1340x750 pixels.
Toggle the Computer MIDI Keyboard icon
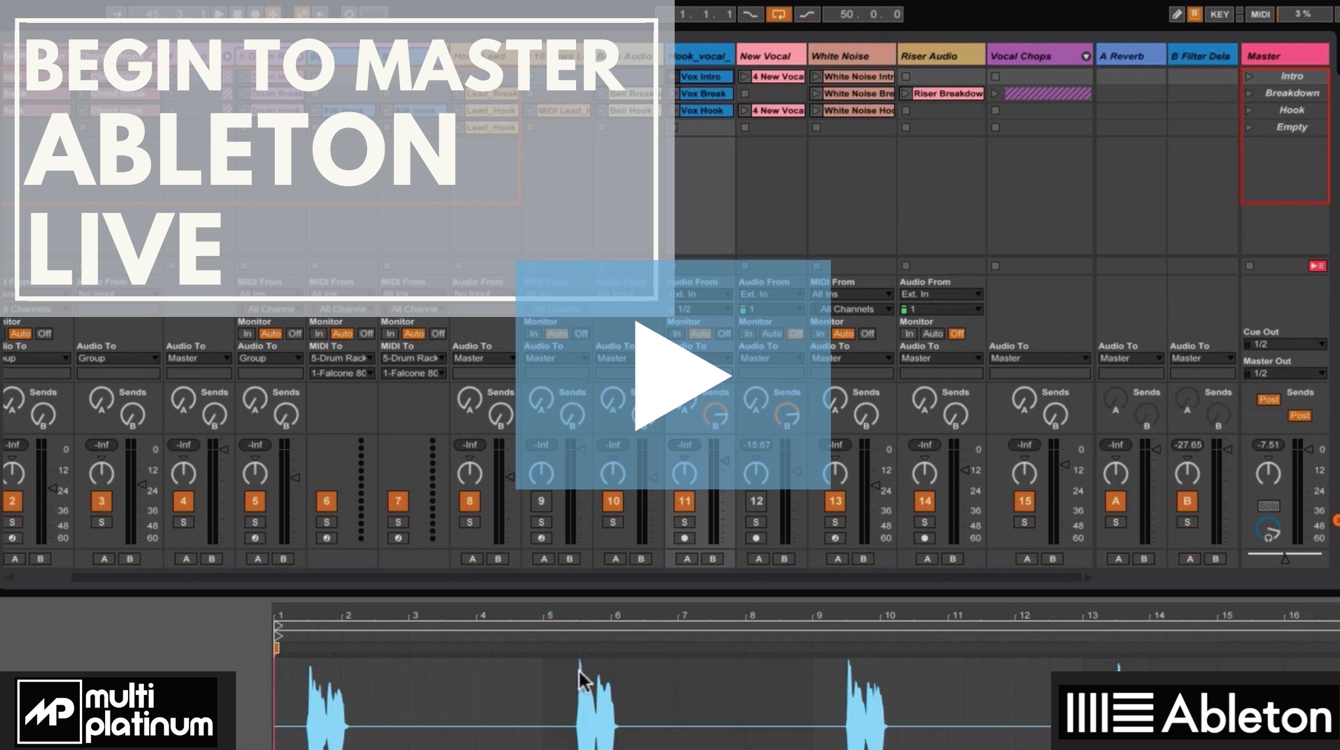(x=1194, y=14)
